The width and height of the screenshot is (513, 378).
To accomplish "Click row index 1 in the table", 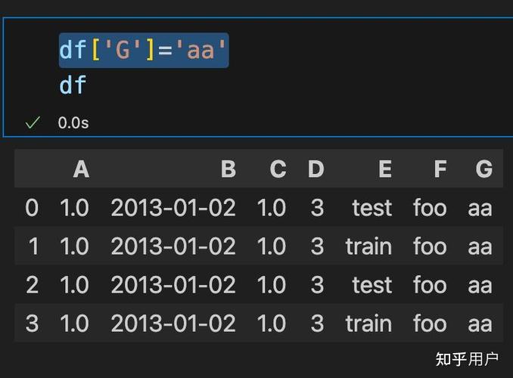I will click(x=32, y=246).
